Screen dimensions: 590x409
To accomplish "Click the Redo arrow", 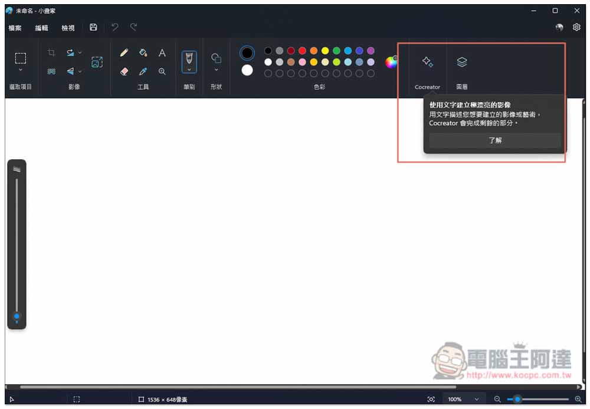I will click(x=133, y=27).
